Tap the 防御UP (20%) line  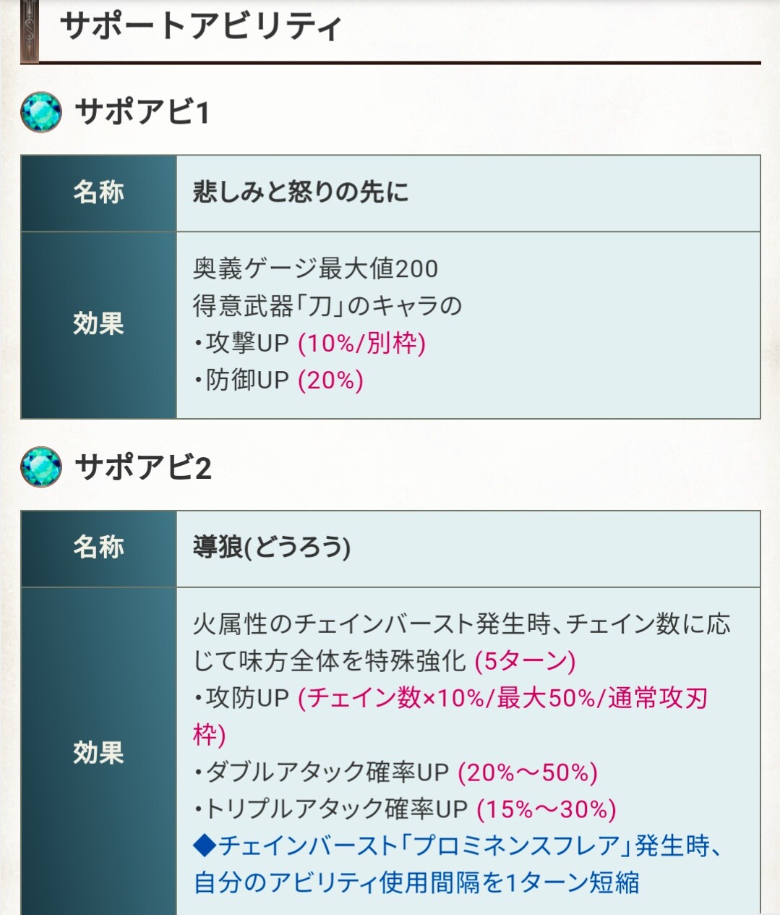coord(278,380)
